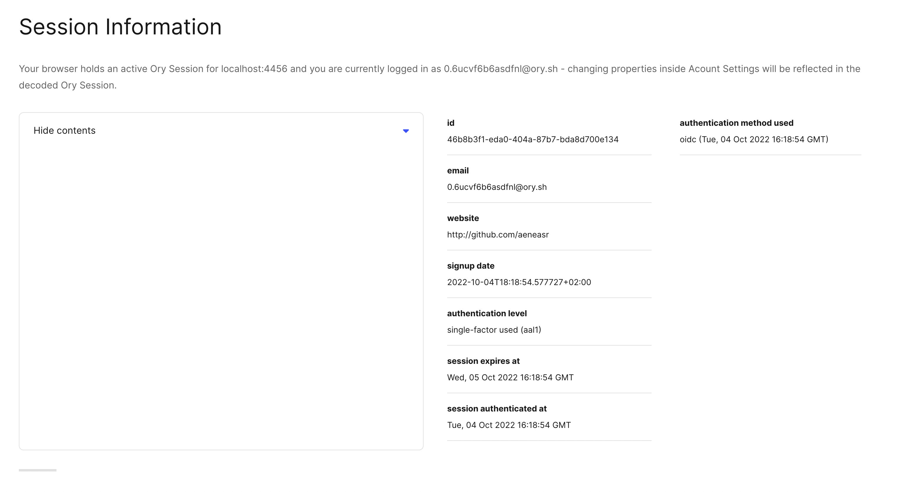Screen dimensions: 899x492
Task: Click the "authentication level" label
Action: 487,313
